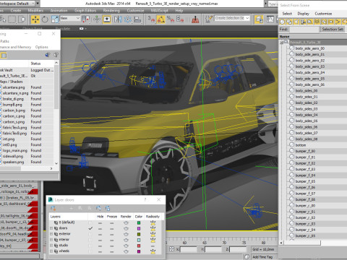Click Freeze/Unfreeze All Layers icon

(108, 208)
